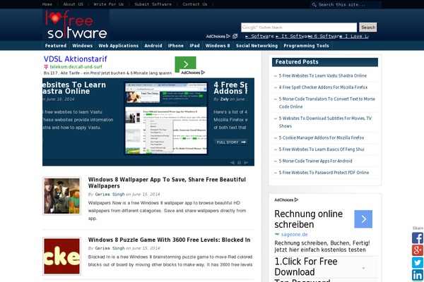The width and height of the screenshot is (424, 282).
Task: Open 'Learn Basics Of Feng Shui' post
Action: coord(322,149)
